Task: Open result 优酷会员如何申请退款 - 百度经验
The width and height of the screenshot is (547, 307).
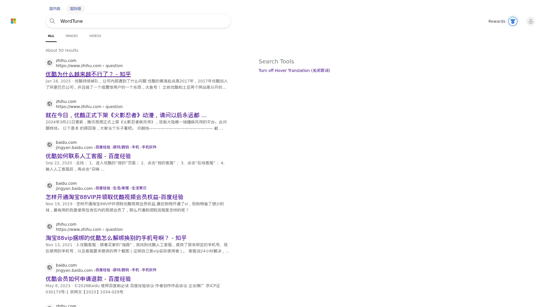Action: pyautogui.click(x=88, y=279)
